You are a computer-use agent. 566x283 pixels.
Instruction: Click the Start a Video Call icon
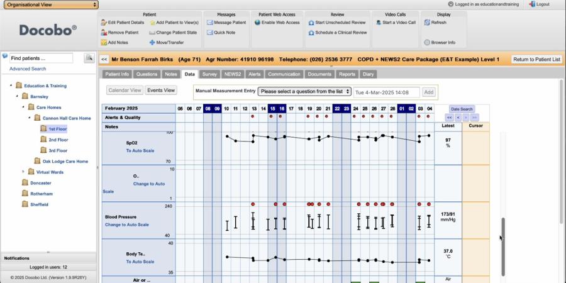pos(379,23)
